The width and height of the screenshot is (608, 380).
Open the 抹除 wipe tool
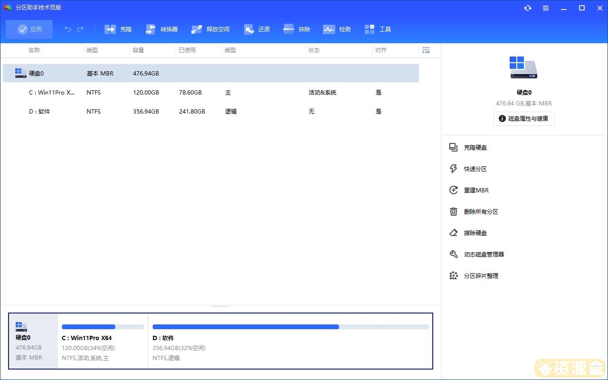pos(297,29)
